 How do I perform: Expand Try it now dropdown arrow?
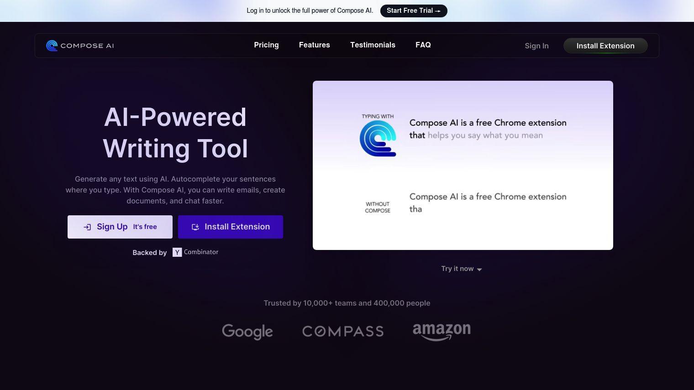[479, 269]
